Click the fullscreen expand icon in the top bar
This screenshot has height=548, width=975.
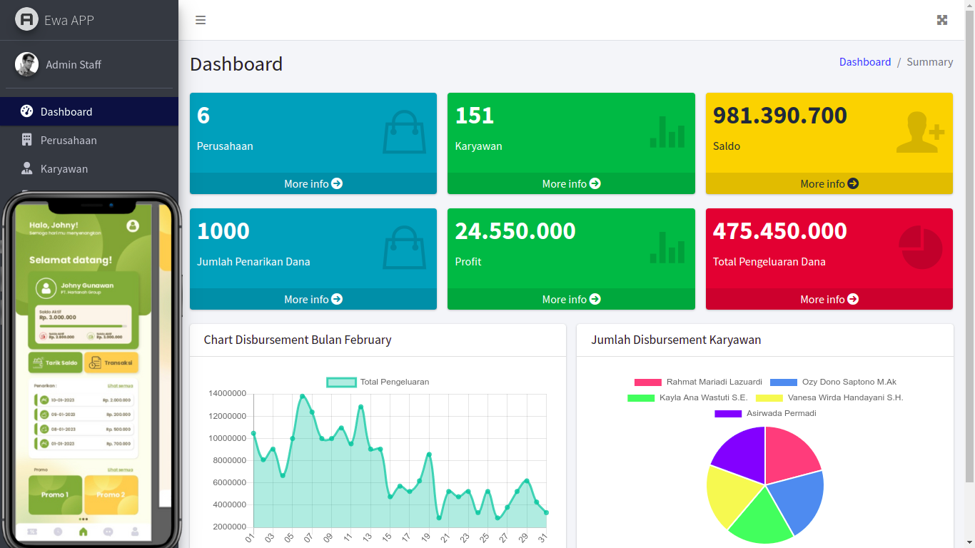[x=942, y=20]
